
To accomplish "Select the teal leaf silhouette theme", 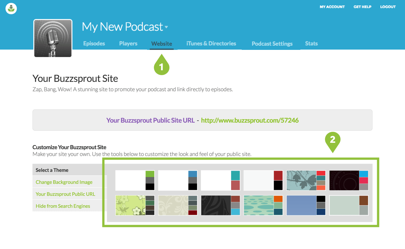I will (306, 180).
